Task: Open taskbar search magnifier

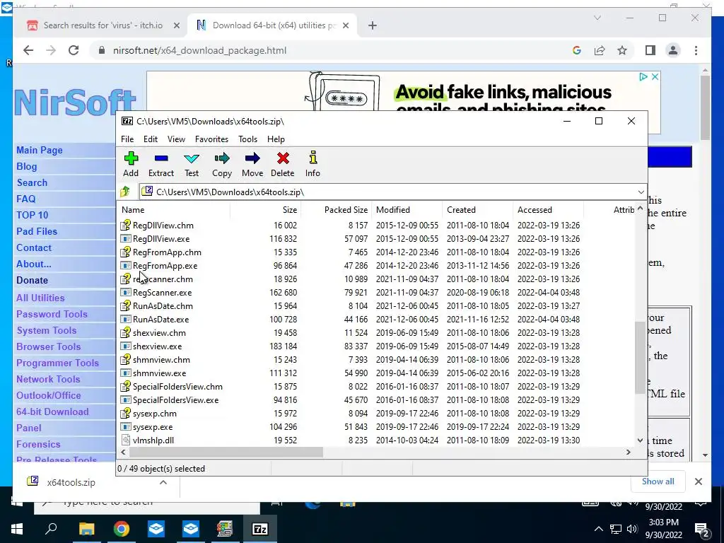Action: click(x=51, y=529)
